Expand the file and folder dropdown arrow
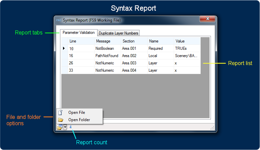 point(65,127)
